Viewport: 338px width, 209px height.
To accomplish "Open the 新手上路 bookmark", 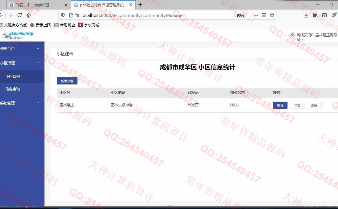I will click(40, 25).
